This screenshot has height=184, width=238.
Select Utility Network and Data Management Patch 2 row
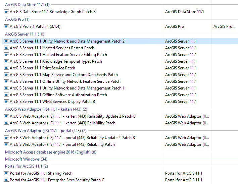pyautogui.click(x=67, y=41)
